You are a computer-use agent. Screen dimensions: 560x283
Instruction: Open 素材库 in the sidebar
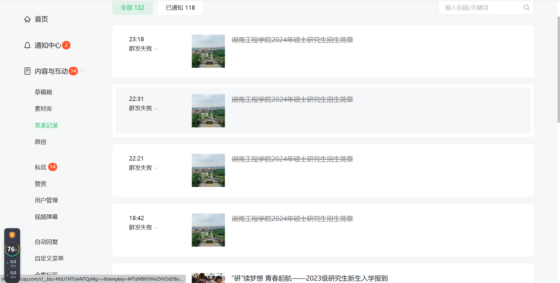(x=43, y=109)
